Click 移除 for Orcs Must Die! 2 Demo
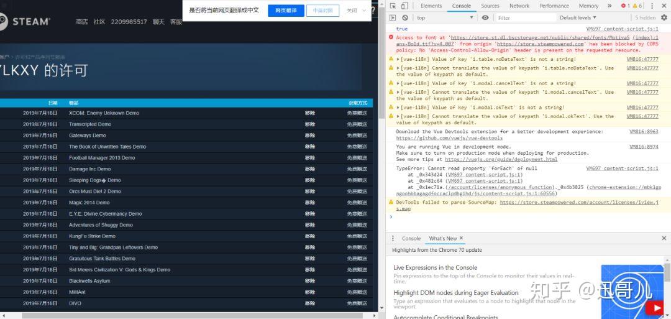 (x=310, y=192)
